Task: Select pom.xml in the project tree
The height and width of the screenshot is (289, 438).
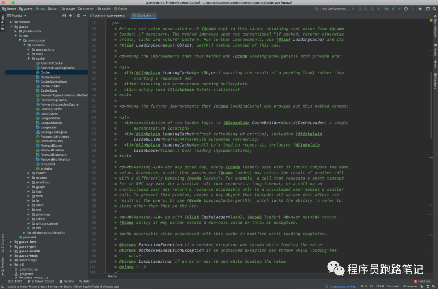Action: click(x=27, y=238)
